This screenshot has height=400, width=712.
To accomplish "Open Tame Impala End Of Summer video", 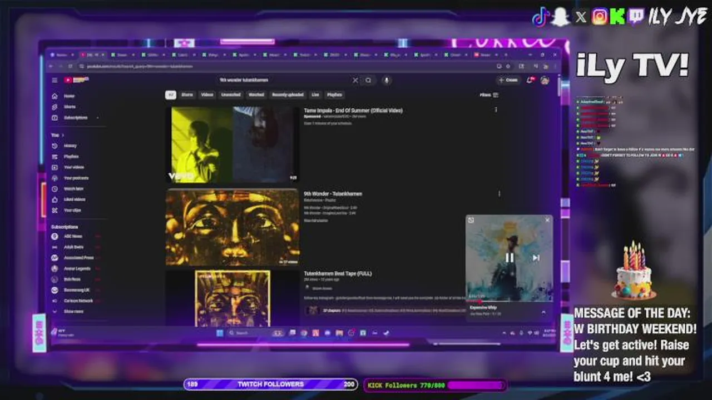I will [353, 110].
